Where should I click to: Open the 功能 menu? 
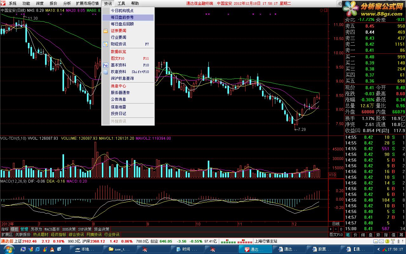click(26, 3)
